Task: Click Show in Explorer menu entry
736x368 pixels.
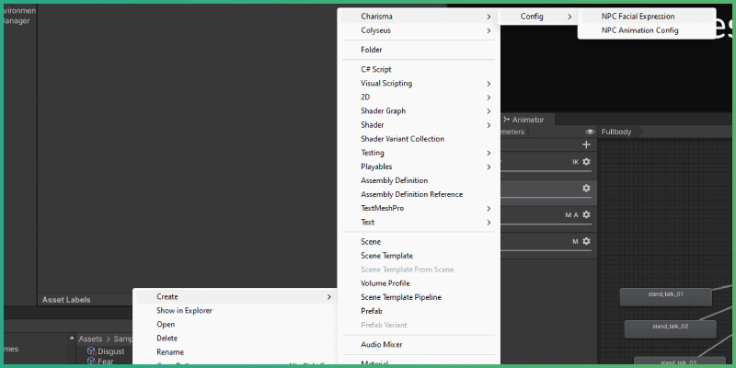Action: [x=184, y=311]
